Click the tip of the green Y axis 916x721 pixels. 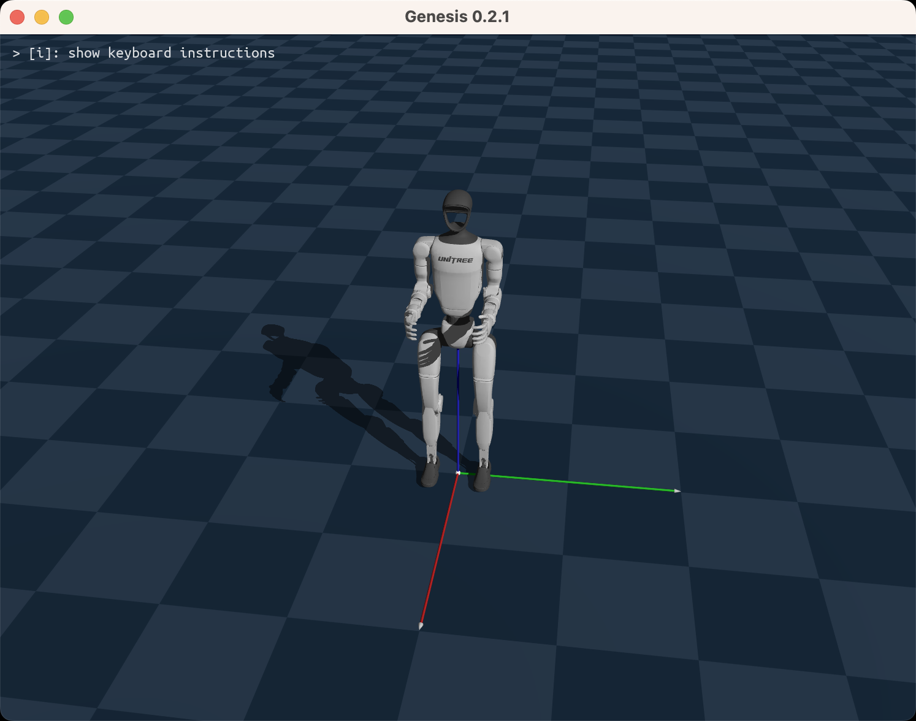677,490
